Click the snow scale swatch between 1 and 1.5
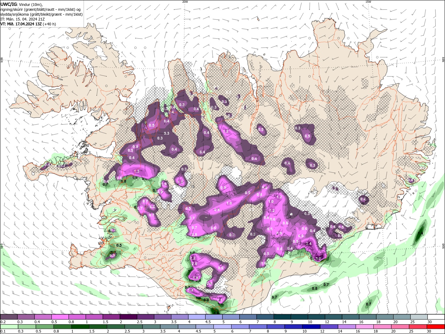 [x=94, y=317]
